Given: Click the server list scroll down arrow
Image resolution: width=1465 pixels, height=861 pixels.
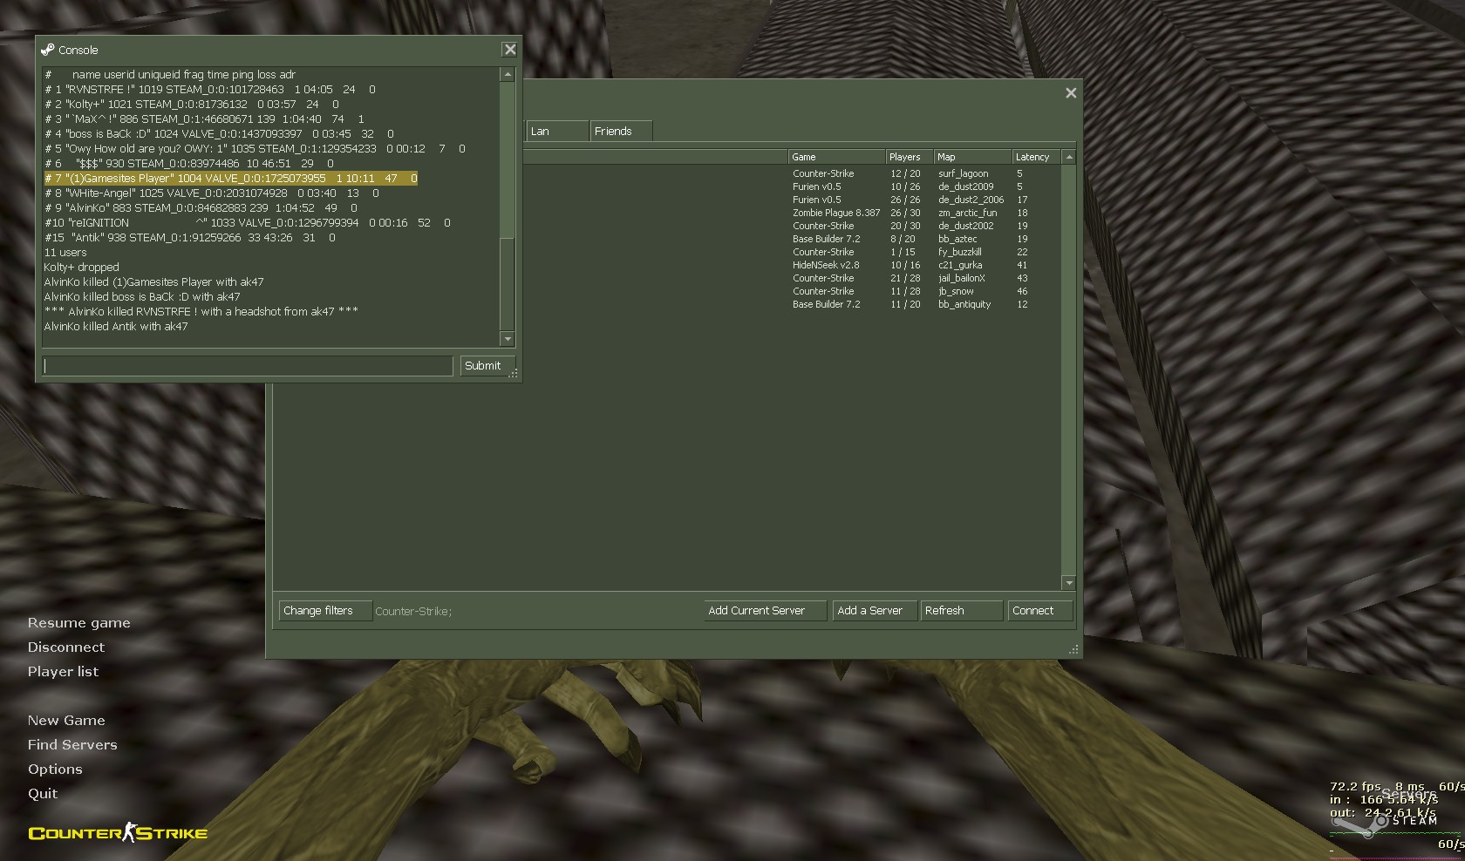Looking at the screenshot, I should (1069, 582).
